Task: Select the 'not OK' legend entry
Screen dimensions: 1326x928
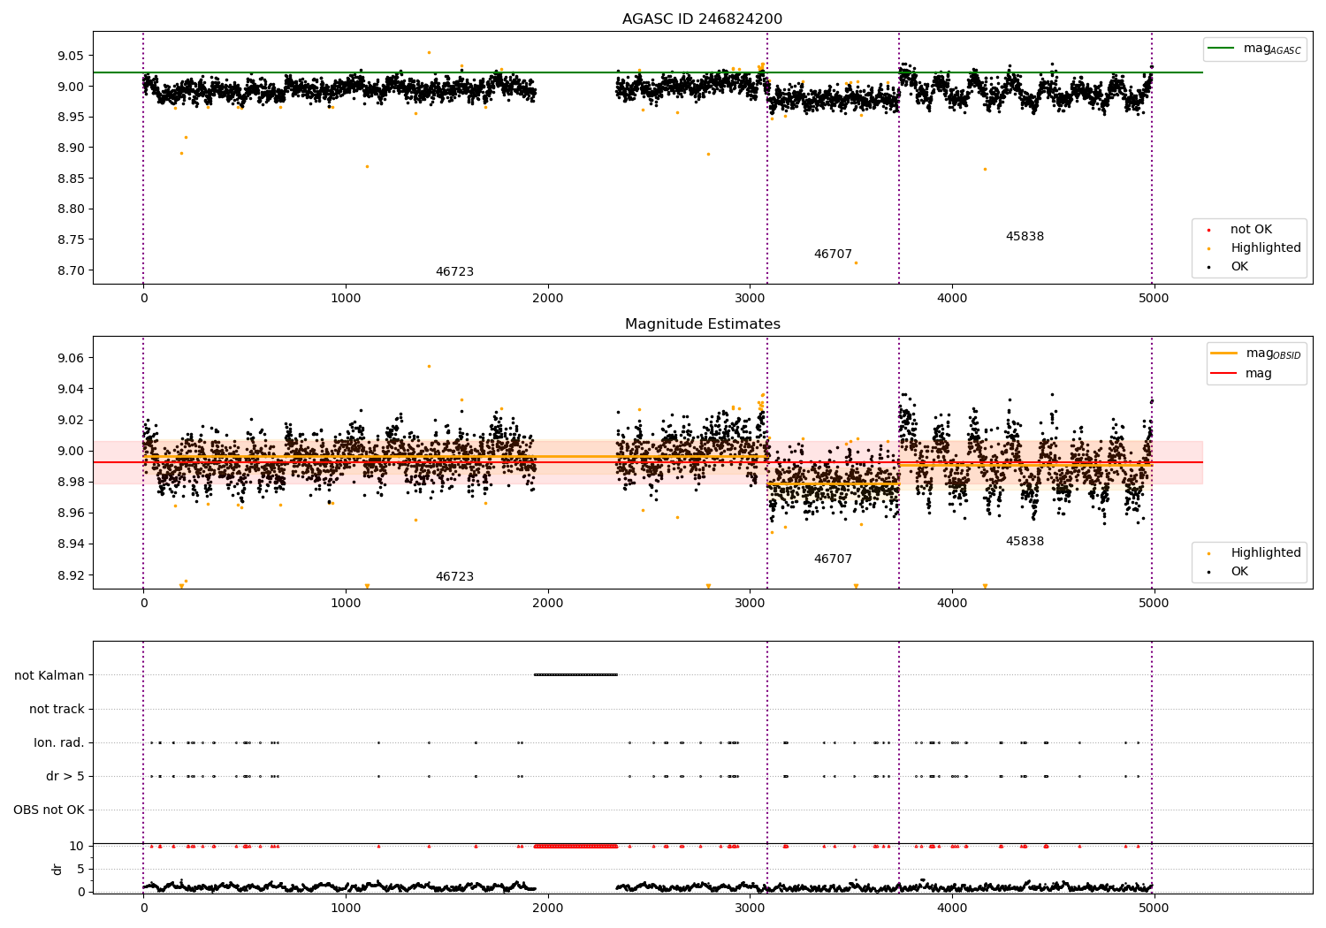Action: pos(1240,230)
